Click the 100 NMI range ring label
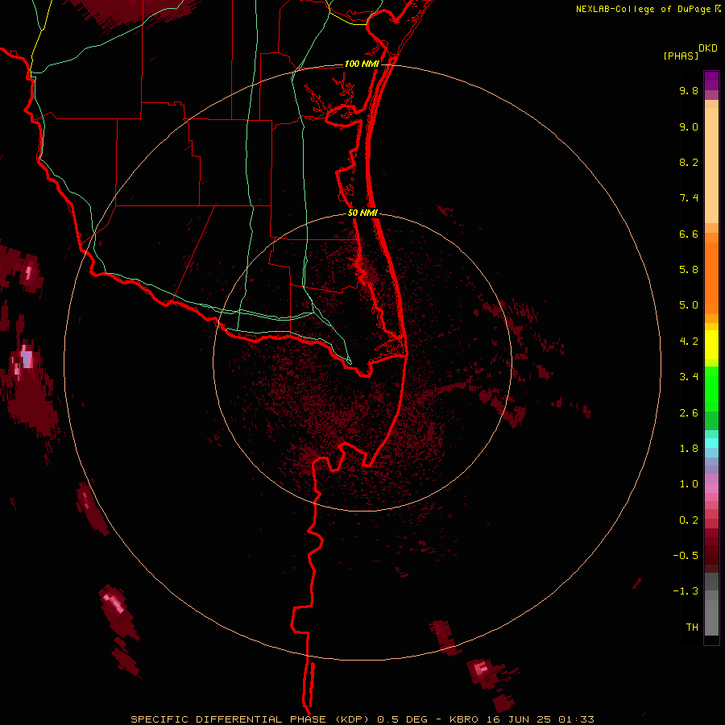Viewport: 725px width, 725px height. [362, 64]
